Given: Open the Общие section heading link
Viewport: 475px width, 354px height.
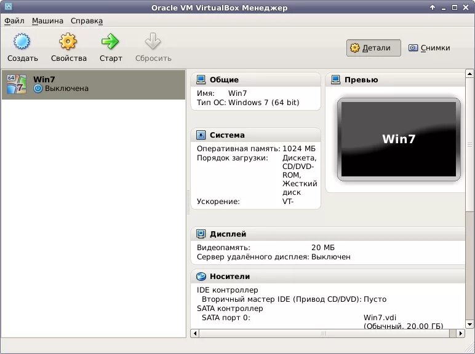Looking at the screenshot, I should [x=224, y=80].
